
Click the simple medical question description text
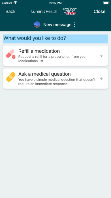[57, 82]
